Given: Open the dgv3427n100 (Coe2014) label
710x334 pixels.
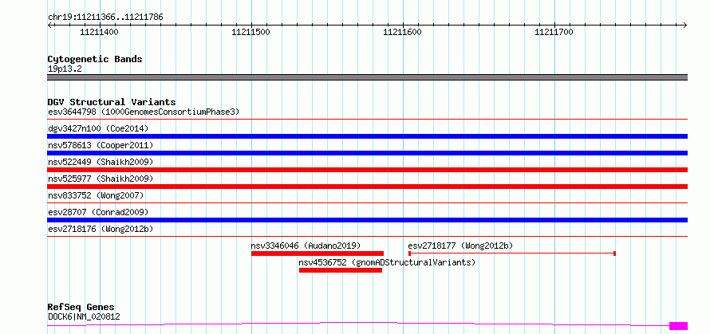Looking at the screenshot, I should [x=98, y=128].
